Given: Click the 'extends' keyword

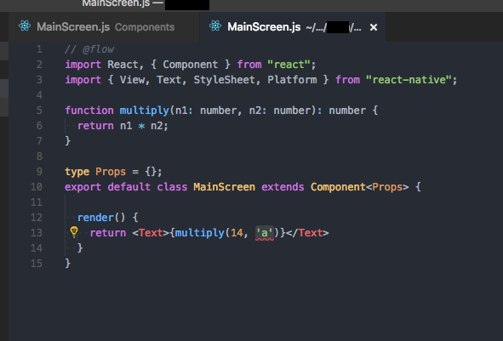Looking at the screenshot, I should [x=283, y=187].
